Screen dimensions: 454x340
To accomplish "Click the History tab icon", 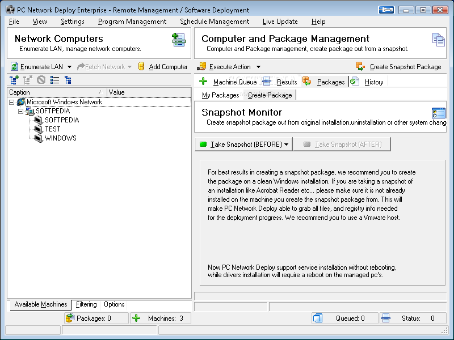I will coord(354,82).
